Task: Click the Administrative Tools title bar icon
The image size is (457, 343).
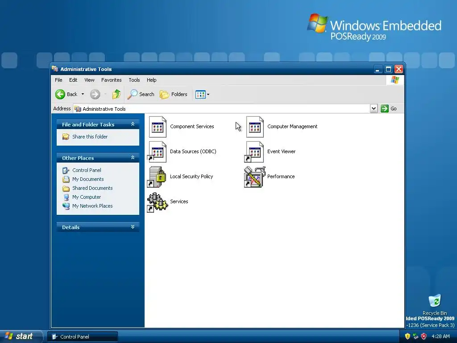Action: coord(55,69)
